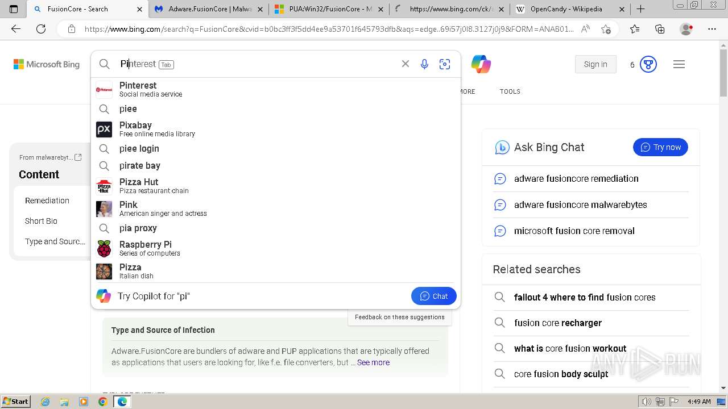Open Collections icon in toolbar
This screenshot has height=409, width=728.
[x=660, y=29]
